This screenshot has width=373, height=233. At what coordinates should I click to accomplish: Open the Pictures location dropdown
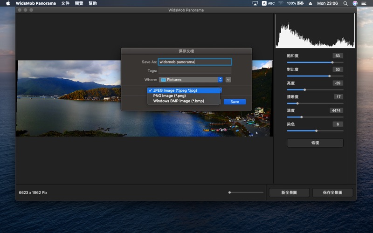coord(191,80)
